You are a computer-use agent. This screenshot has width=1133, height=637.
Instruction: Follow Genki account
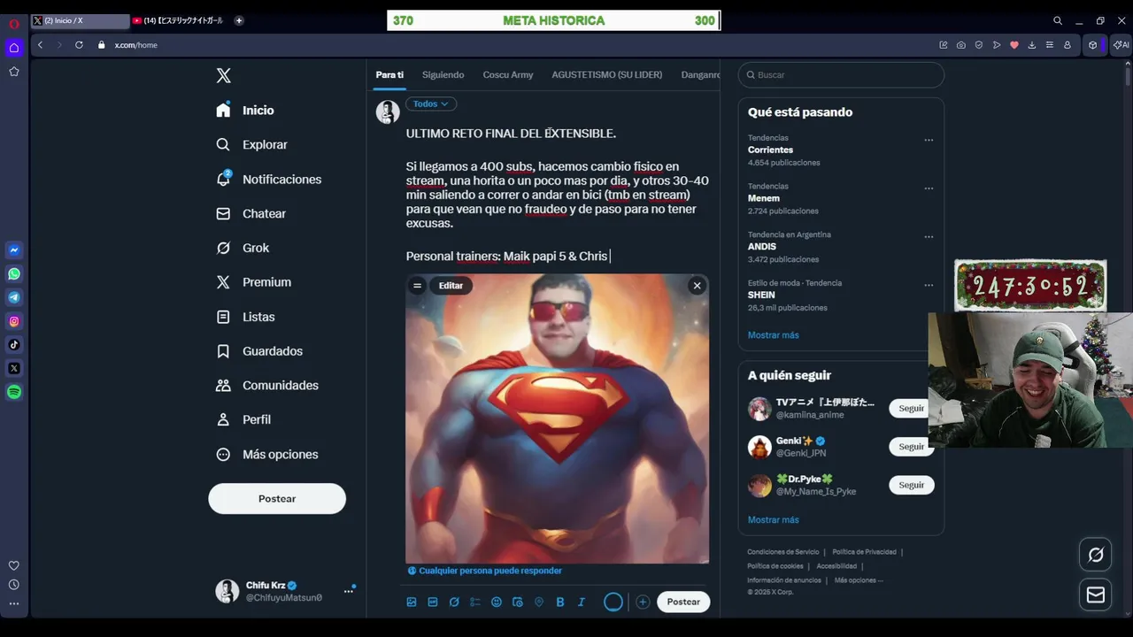[x=911, y=447]
